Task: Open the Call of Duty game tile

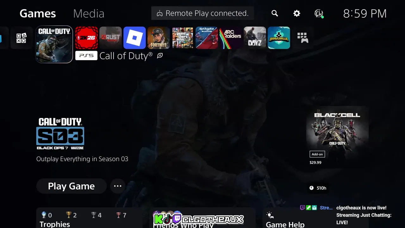Action: point(54,44)
